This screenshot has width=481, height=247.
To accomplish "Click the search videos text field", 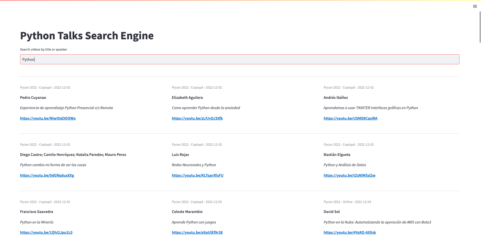I will [x=239, y=59].
